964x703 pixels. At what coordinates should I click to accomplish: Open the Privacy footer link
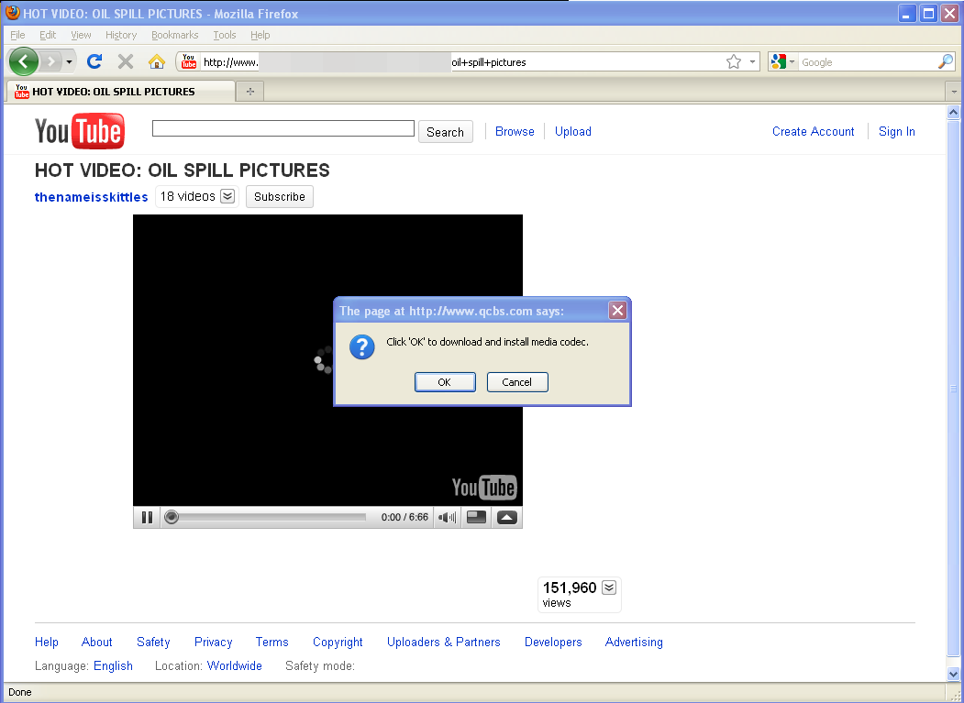point(214,643)
